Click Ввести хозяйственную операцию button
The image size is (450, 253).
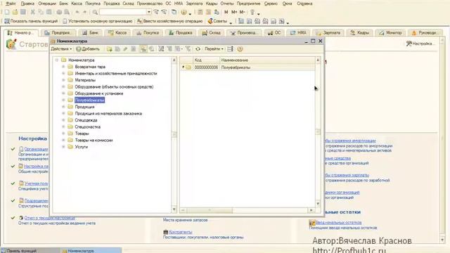click(x=170, y=21)
